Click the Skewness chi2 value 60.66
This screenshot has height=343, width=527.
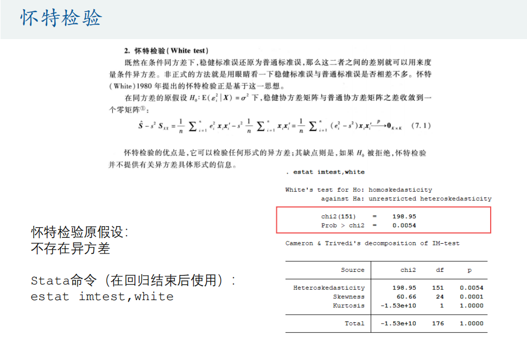(406, 297)
